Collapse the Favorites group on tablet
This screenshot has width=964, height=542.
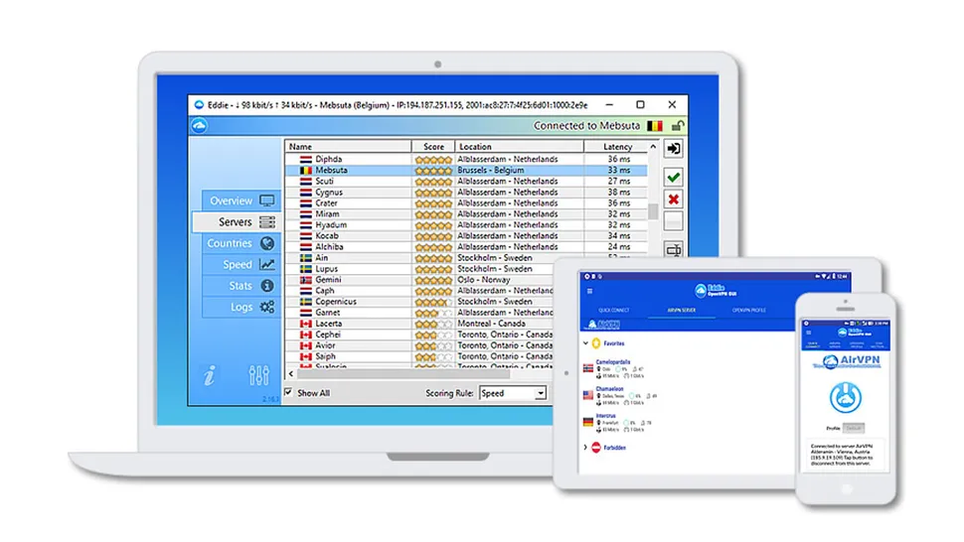click(585, 343)
